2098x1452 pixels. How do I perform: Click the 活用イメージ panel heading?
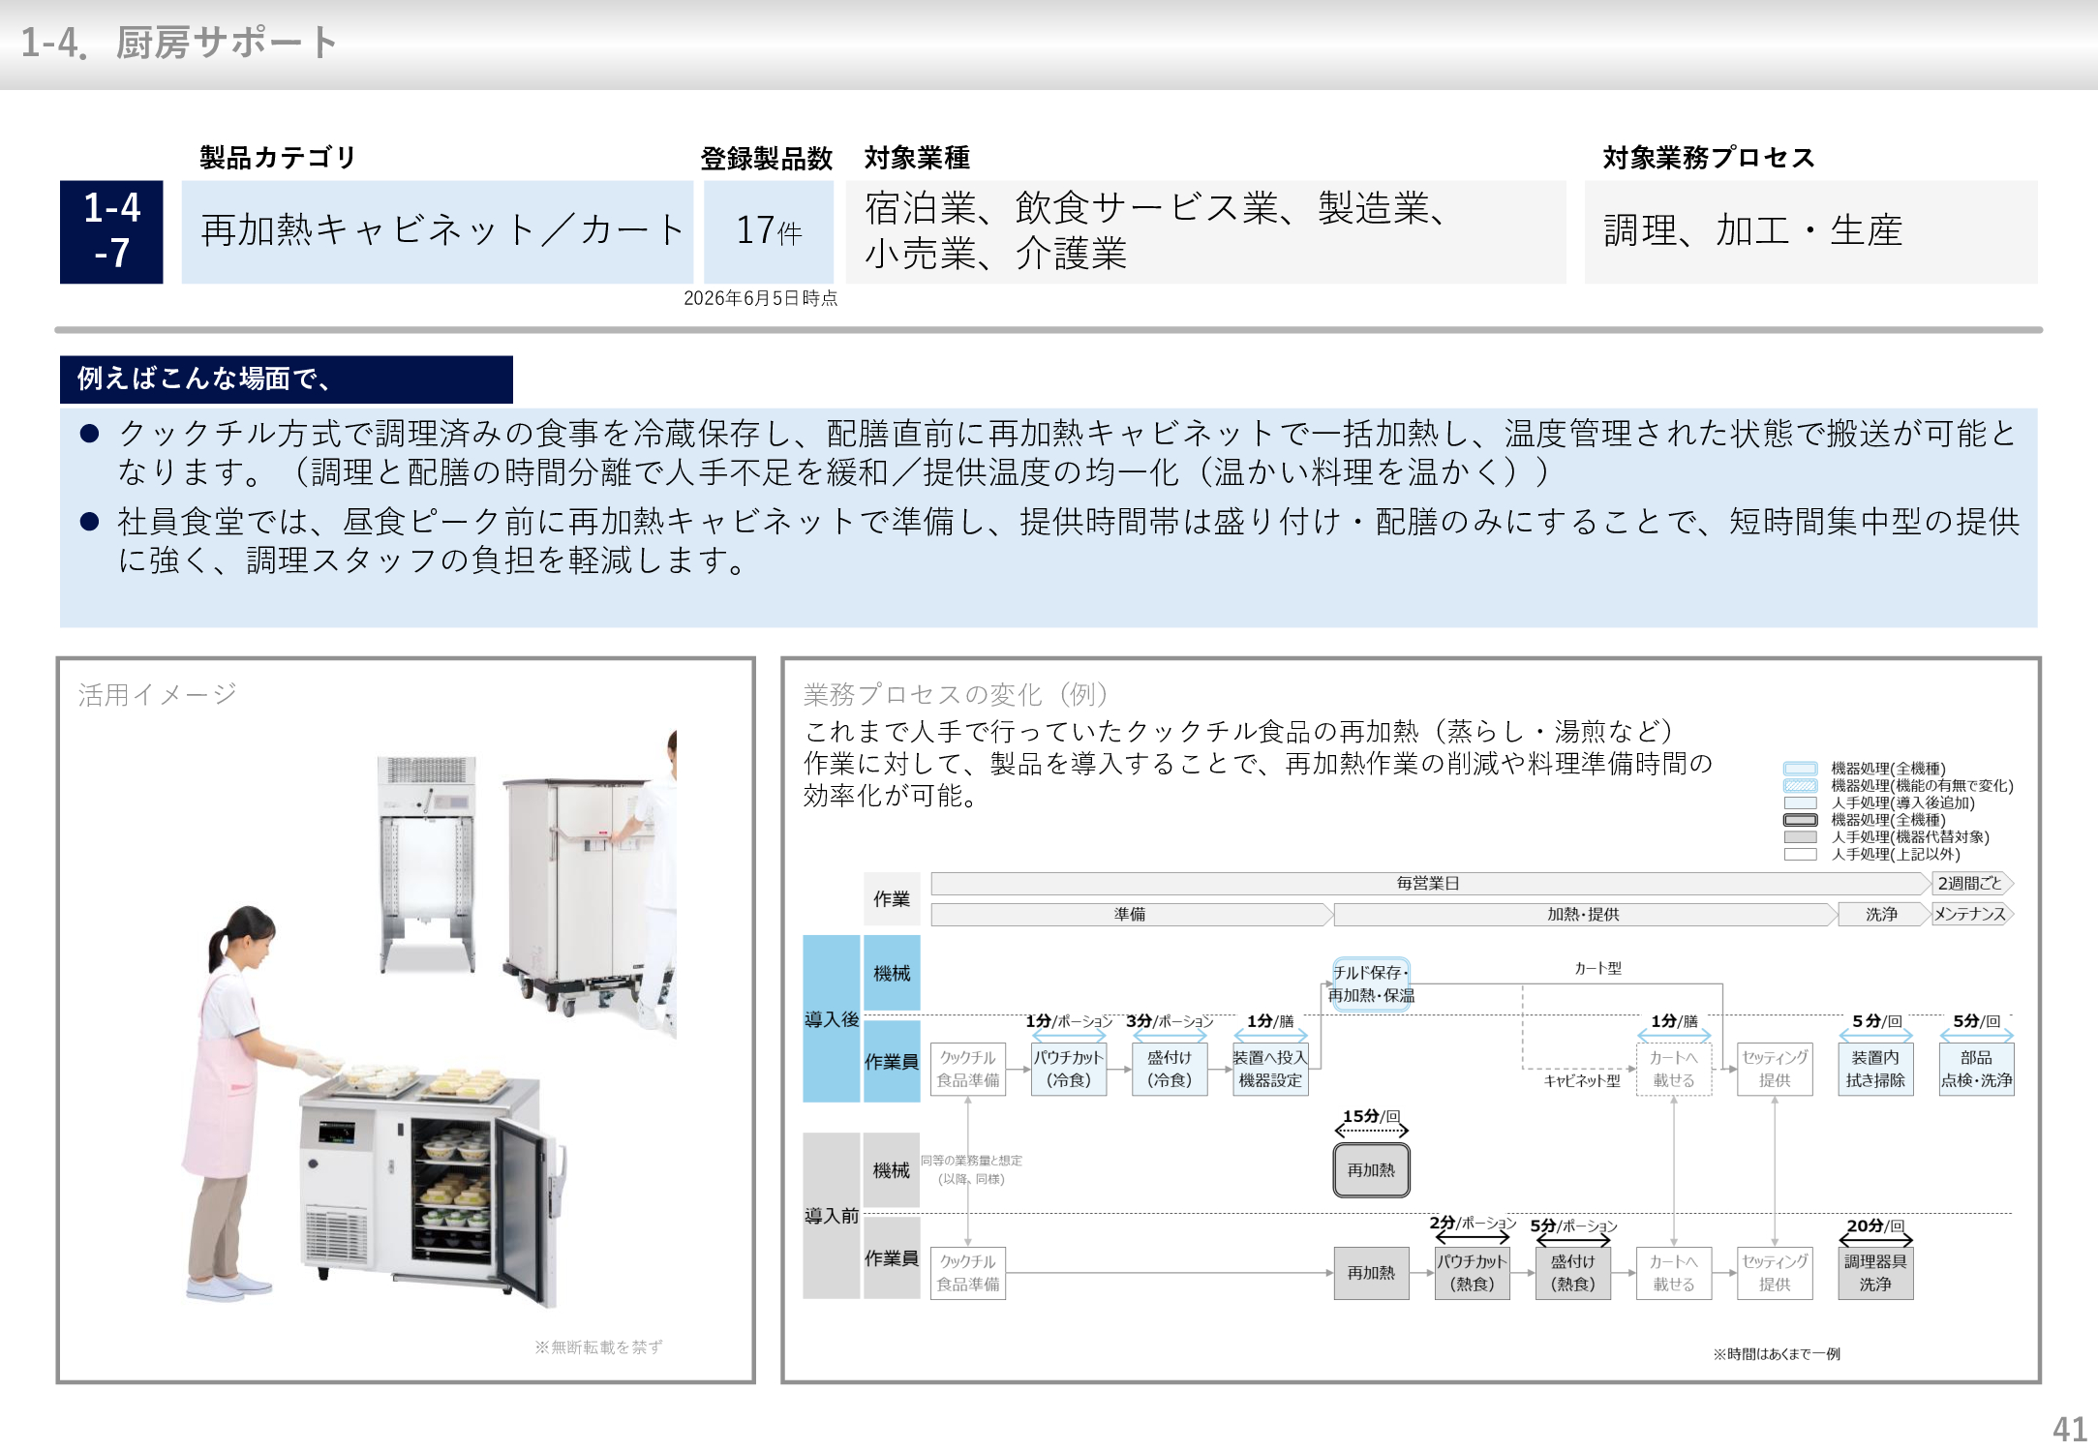click(158, 694)
